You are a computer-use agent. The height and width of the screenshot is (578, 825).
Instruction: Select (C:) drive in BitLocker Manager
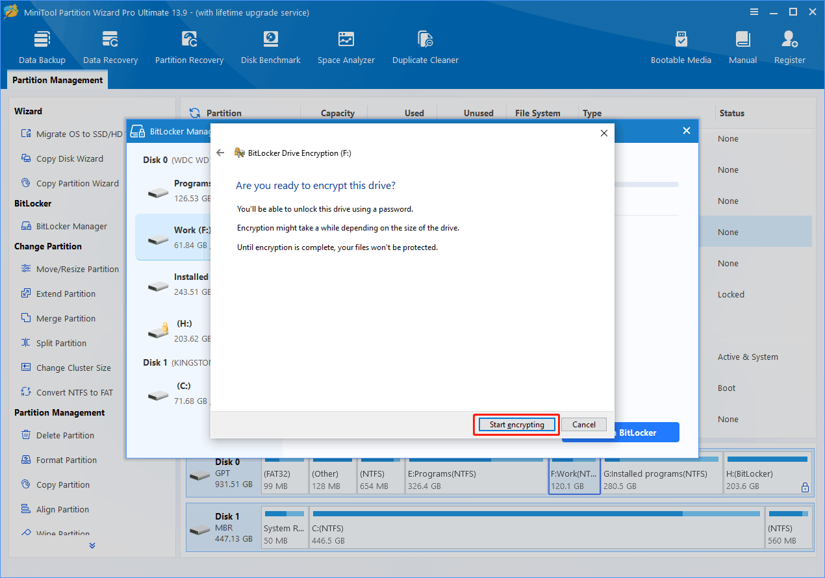(173, 394)
